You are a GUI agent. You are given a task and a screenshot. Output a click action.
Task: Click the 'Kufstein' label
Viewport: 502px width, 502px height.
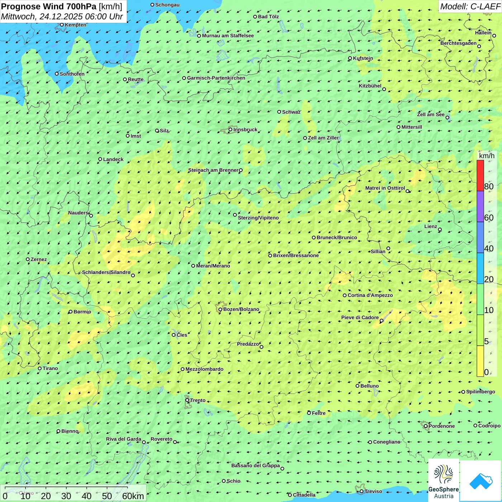[363, 58]
